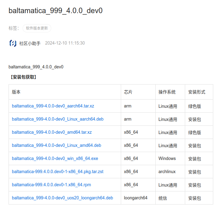Image resolution: width=223 pixels, height=207 pixels.
Task: Click the 标签： label
Action: point(14,28)
